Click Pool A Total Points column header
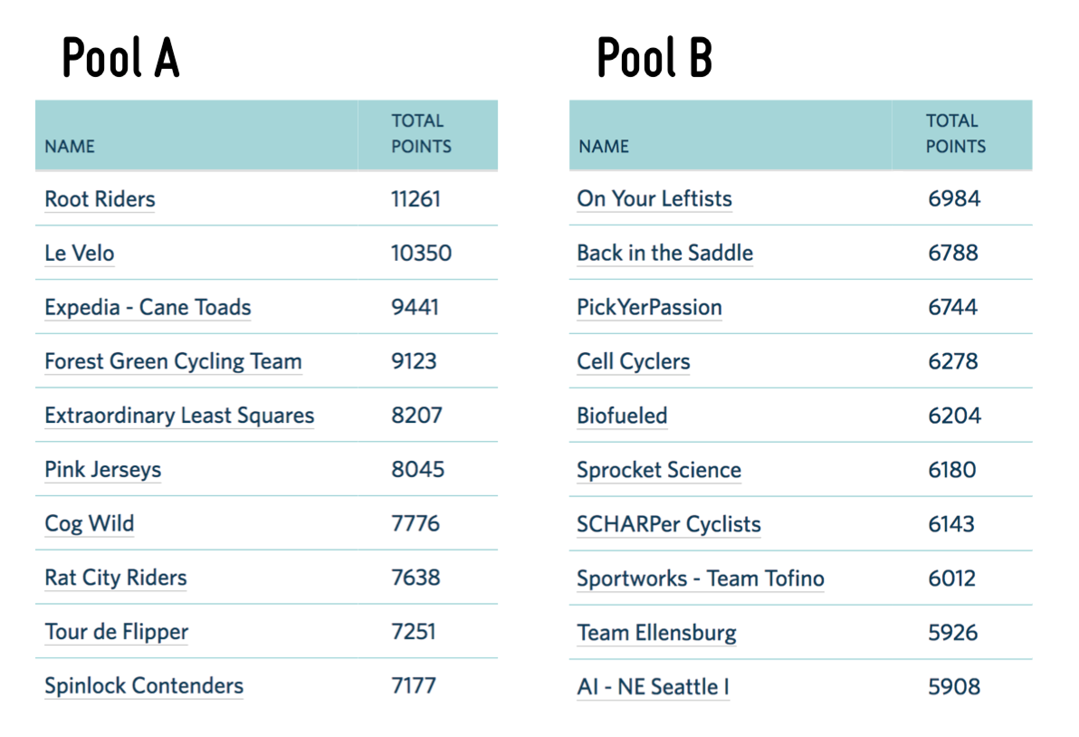 pos(428,134)
